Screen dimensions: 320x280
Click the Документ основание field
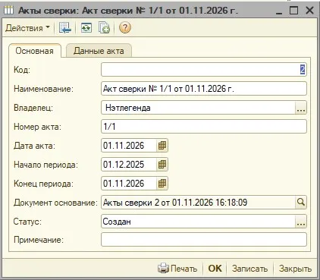pyautogui.click(x=198, y=203)
